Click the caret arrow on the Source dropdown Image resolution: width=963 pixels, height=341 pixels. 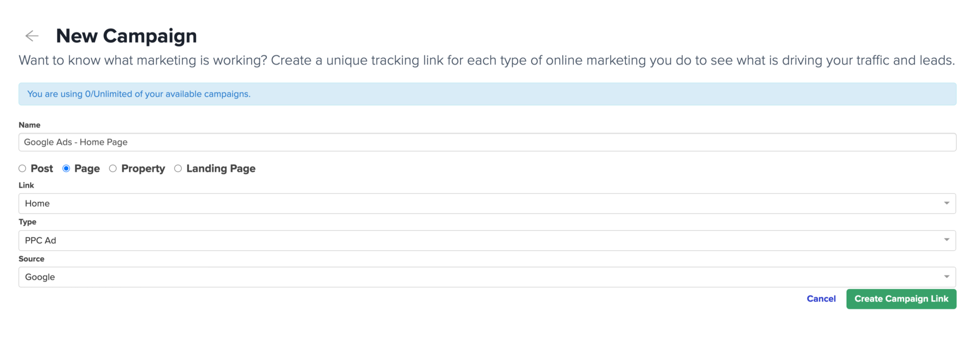(946, 277)
